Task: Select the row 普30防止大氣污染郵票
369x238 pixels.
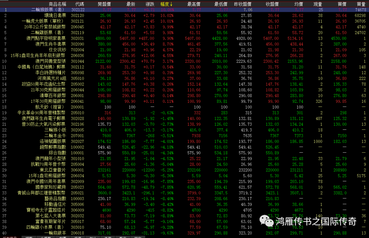Action: (184, 124)
